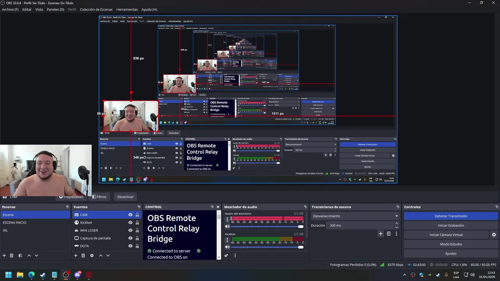Image resolution: width=500 pixels, height=281 pixels.
Task: Open Vista menu
Action: pos(39,9)
